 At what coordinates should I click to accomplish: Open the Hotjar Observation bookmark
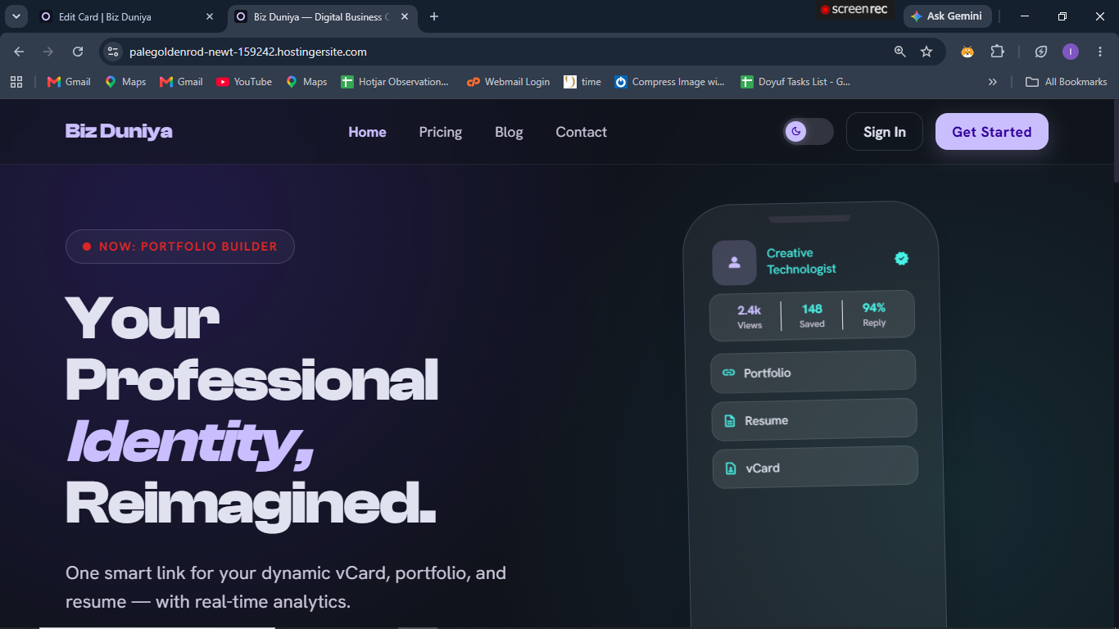[x=396, y=82]
